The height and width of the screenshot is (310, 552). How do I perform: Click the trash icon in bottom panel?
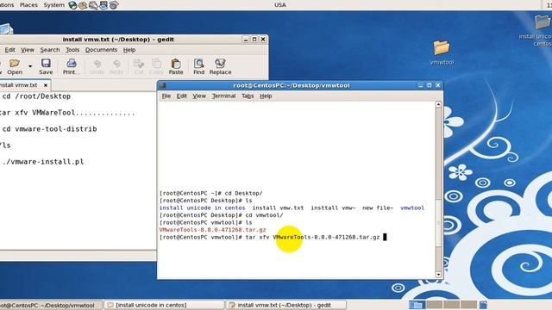[x=483, y=305]
